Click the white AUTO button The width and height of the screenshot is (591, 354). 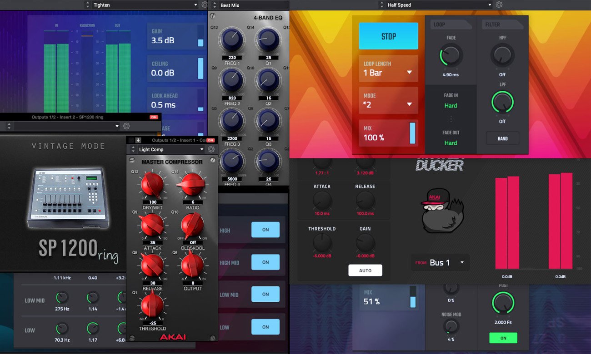tap(365, 270)
